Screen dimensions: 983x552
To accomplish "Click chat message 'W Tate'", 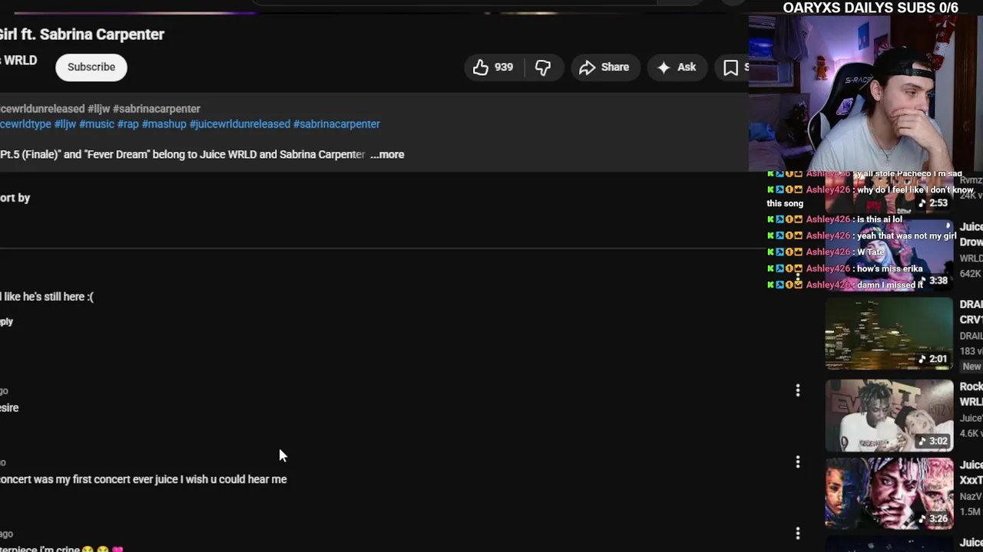I will (x=871, y=251).
